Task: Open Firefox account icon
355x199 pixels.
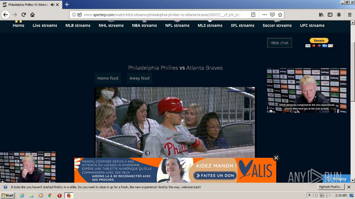Action: point(339,15)
